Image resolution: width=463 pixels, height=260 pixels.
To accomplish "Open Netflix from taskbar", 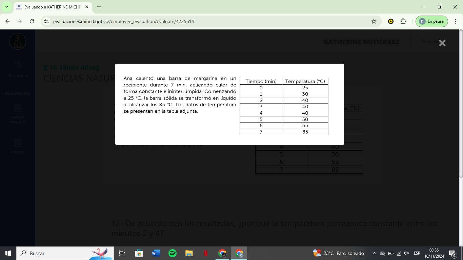I will [206, 253].
